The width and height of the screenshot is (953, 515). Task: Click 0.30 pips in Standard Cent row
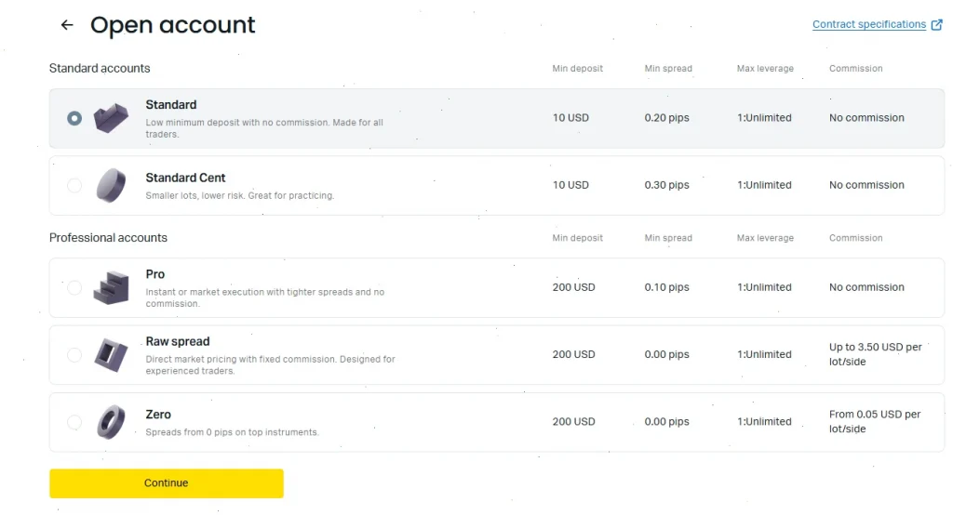(x=666, y=185)
